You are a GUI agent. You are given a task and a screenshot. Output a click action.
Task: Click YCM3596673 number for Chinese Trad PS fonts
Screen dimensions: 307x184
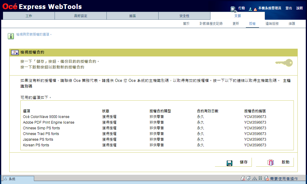(x=255, y=134)
